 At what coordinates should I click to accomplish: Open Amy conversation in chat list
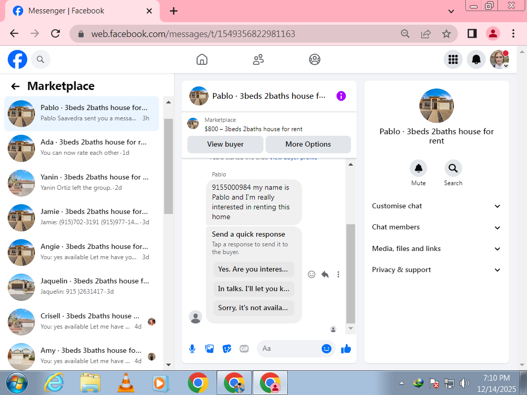pyautogui.click(x=81, y=356)
